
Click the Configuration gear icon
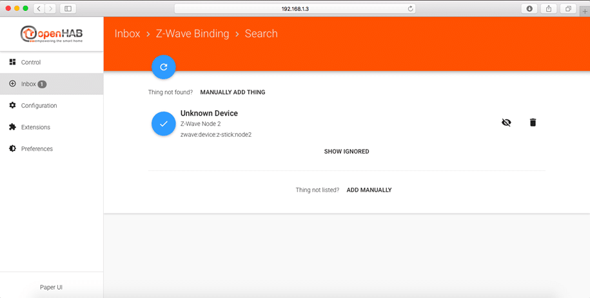(12, 105)
